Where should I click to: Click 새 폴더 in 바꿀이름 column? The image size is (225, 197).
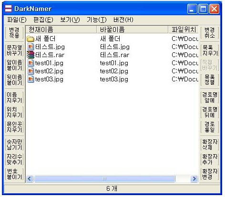110,39
